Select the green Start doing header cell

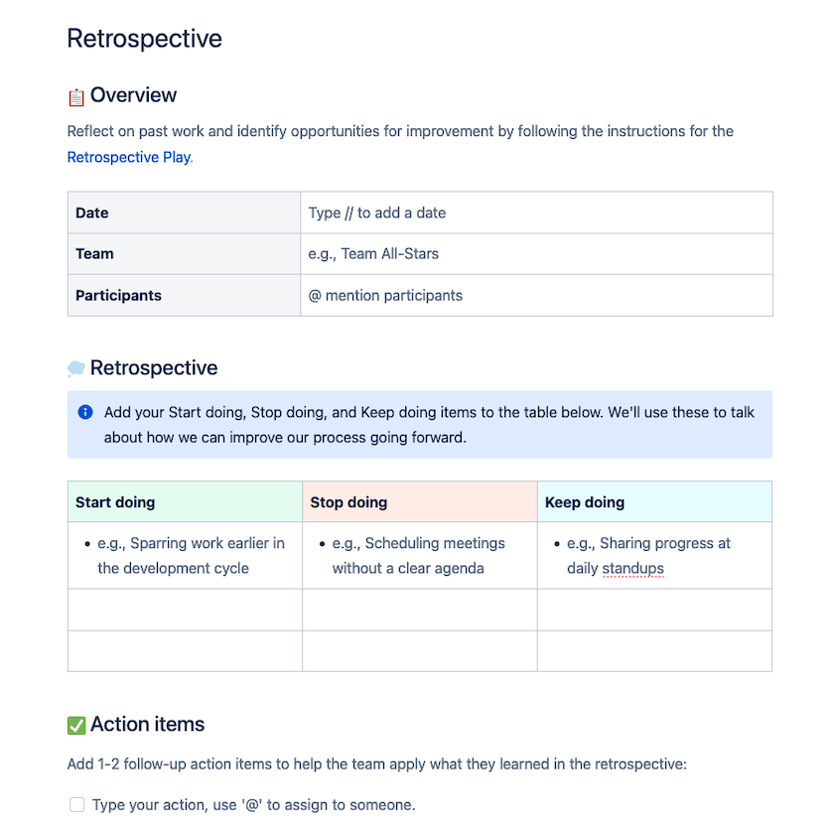click(x=185, y=502)
